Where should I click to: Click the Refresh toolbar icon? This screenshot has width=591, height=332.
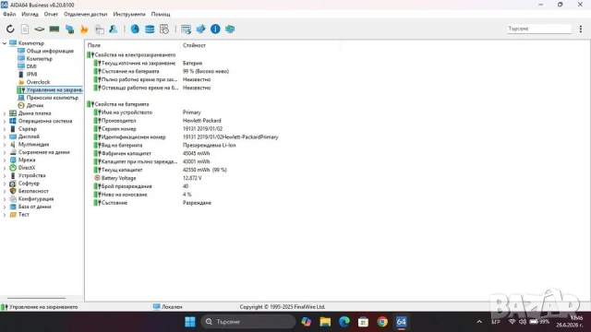tap(10, 29)
